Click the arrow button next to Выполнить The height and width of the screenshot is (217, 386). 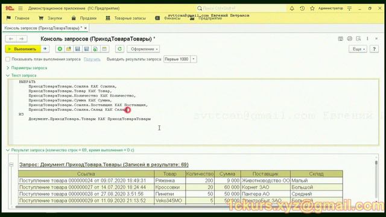coord(45,49)
